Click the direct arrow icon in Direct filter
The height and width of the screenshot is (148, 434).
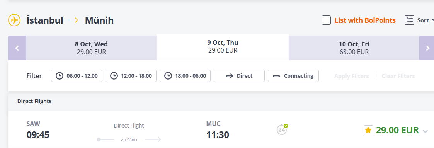pos(230,76)
